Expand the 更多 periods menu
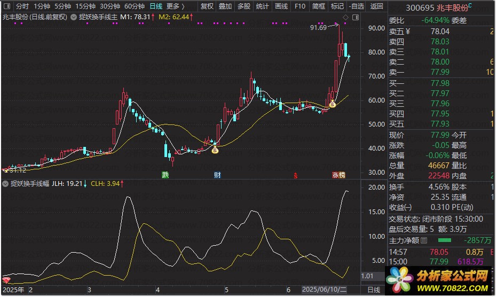The image size is (497, 297). (x=176, y=6)
